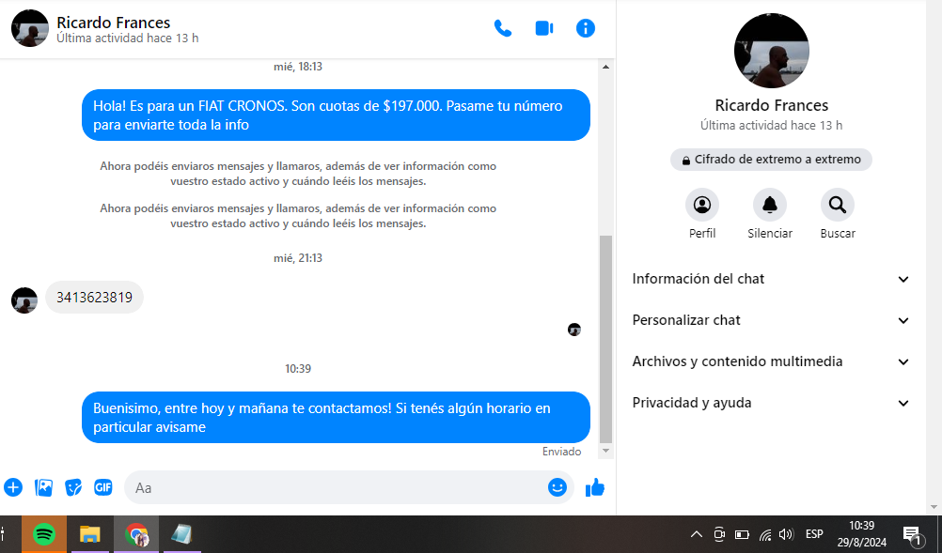The image size is (942, 553).
Task: Open the emoji picker in message box
Action: pyautogui.click(x=557, y=487)
